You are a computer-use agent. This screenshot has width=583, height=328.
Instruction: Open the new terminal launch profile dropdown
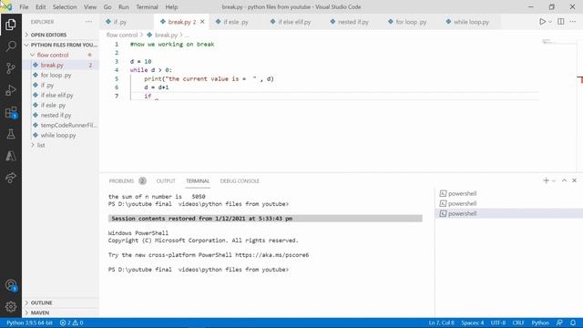(x=554, y=180)
